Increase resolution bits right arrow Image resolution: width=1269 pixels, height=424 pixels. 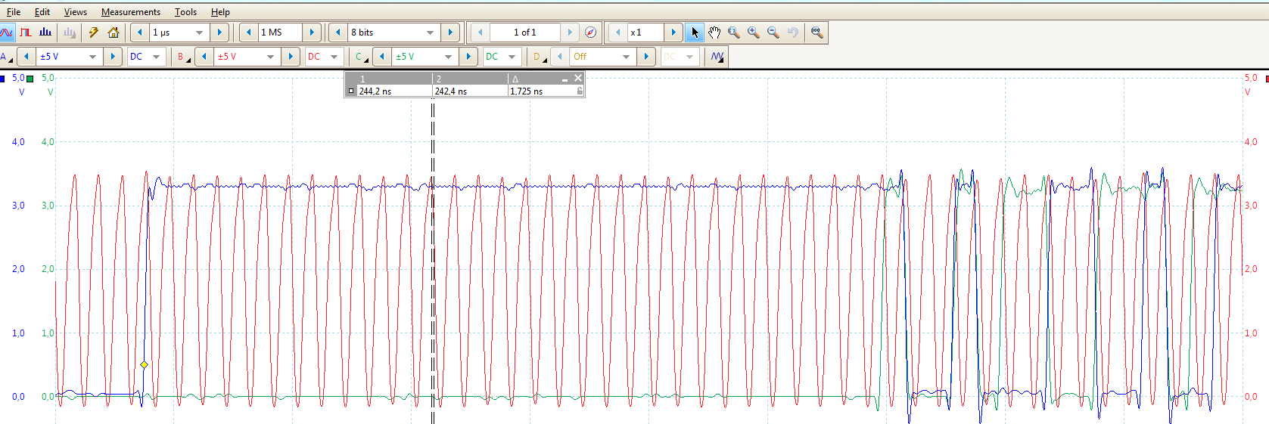coord(450,32)
